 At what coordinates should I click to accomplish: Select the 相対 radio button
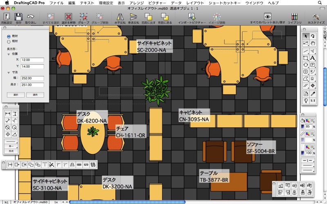(x=9, y=42)
